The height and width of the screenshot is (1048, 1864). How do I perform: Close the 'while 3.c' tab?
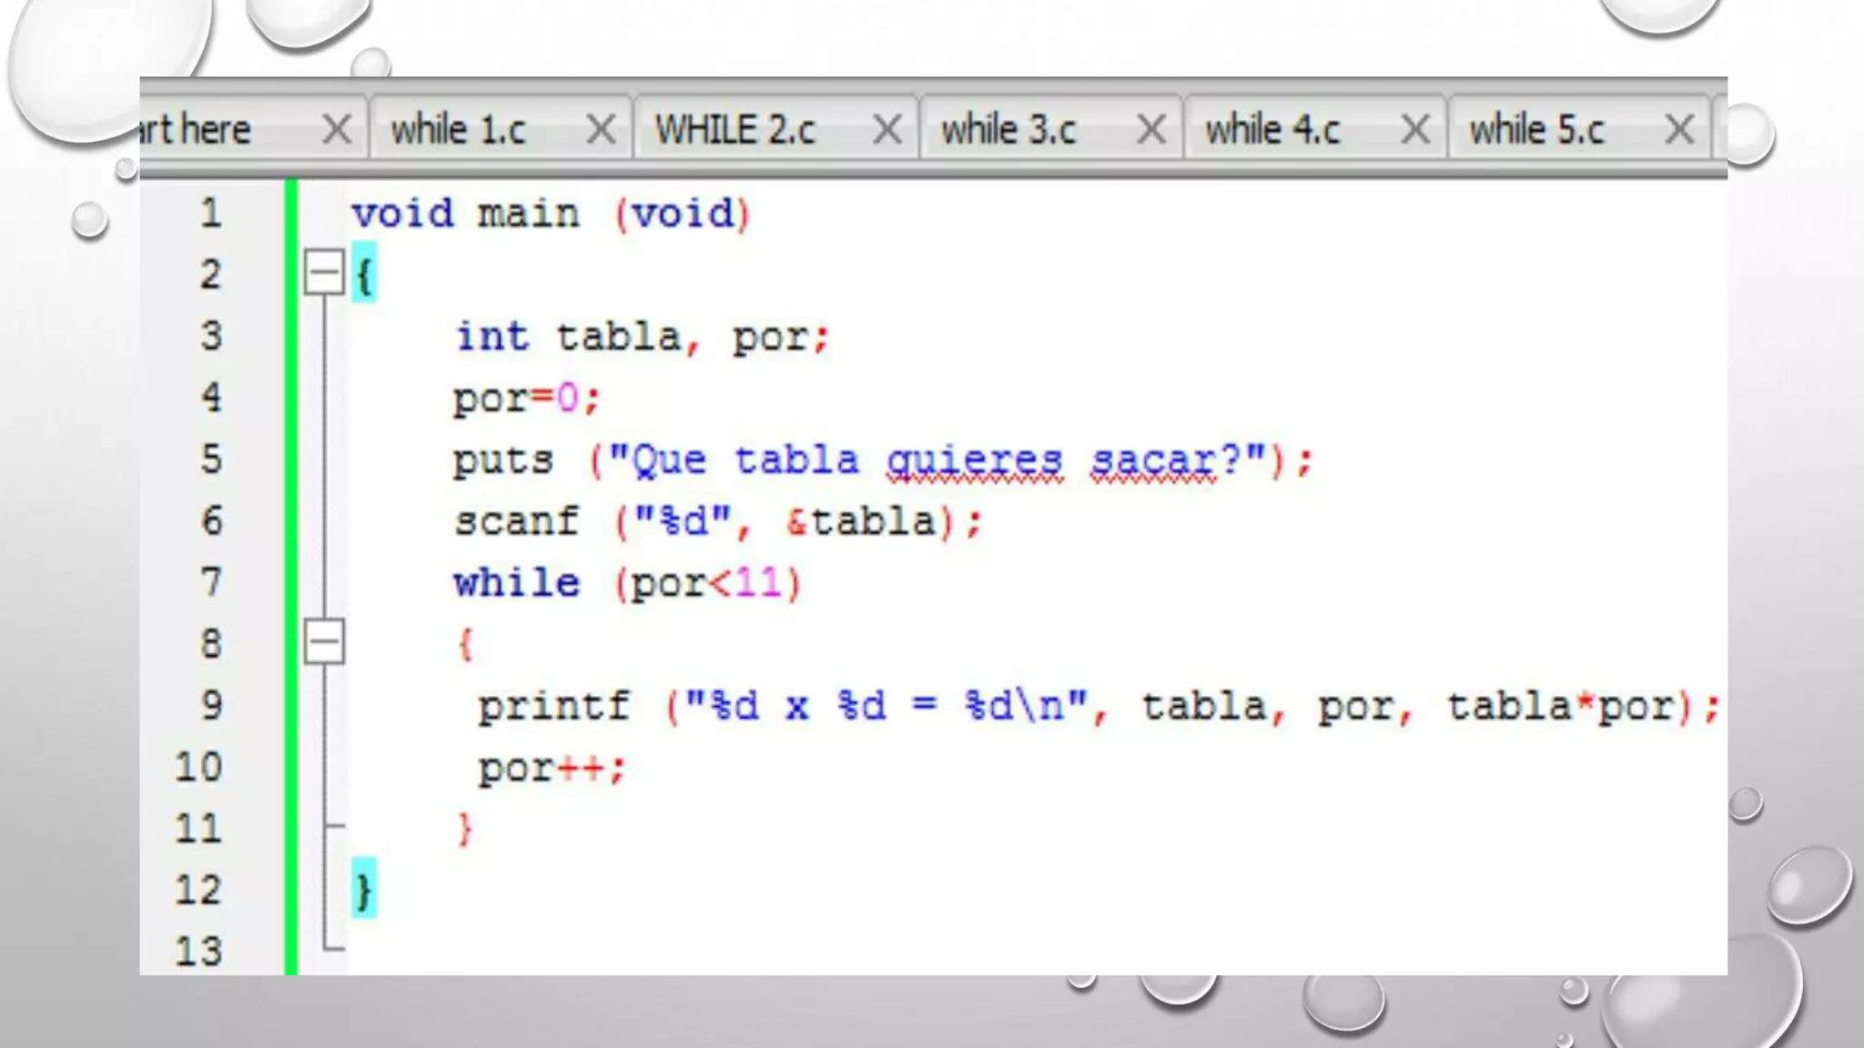pos(1151,129)
